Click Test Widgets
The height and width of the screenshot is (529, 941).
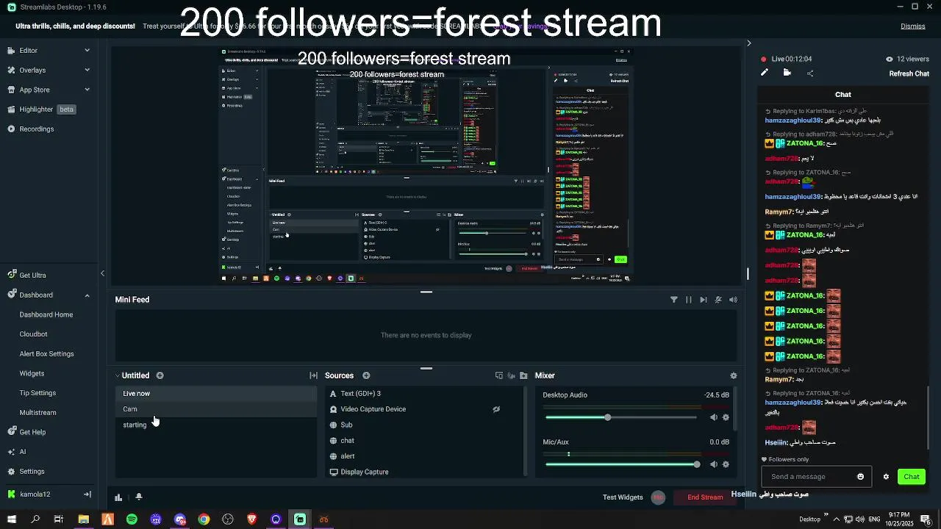click(623, 497)
